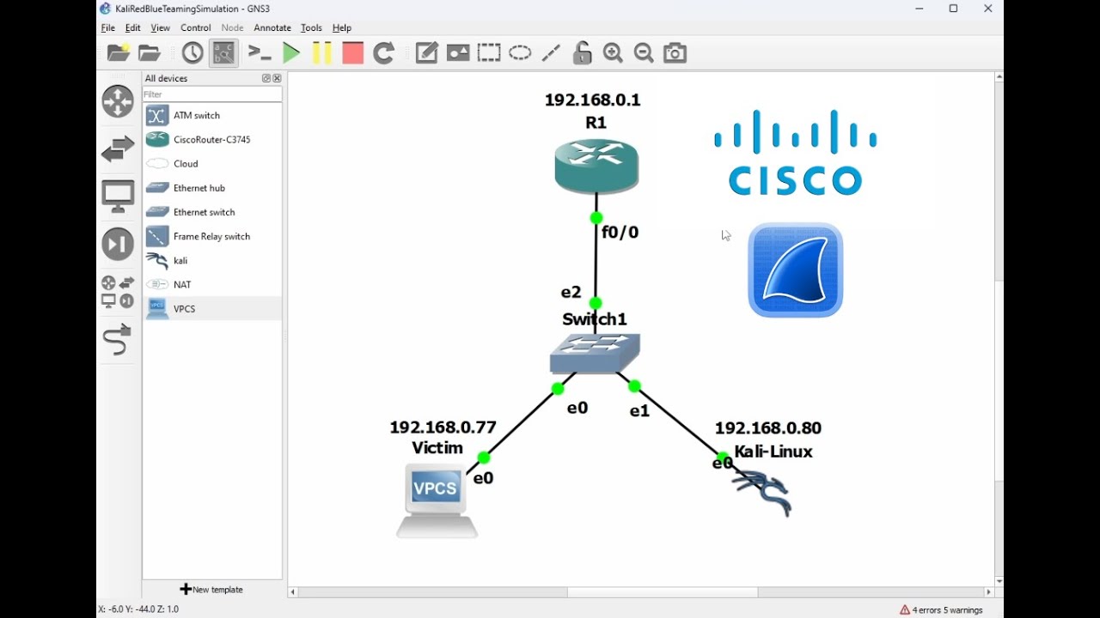The image size is (1100, 618).
Task: Select NAT in device list
Action: pyautogui.click(x=212, y=284)
